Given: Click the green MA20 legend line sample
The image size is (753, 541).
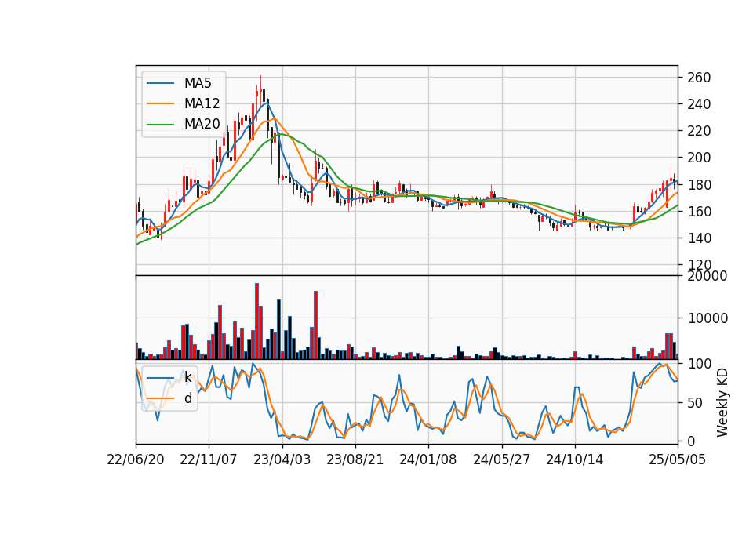Looking at the screenshot, I should (160, 124).
